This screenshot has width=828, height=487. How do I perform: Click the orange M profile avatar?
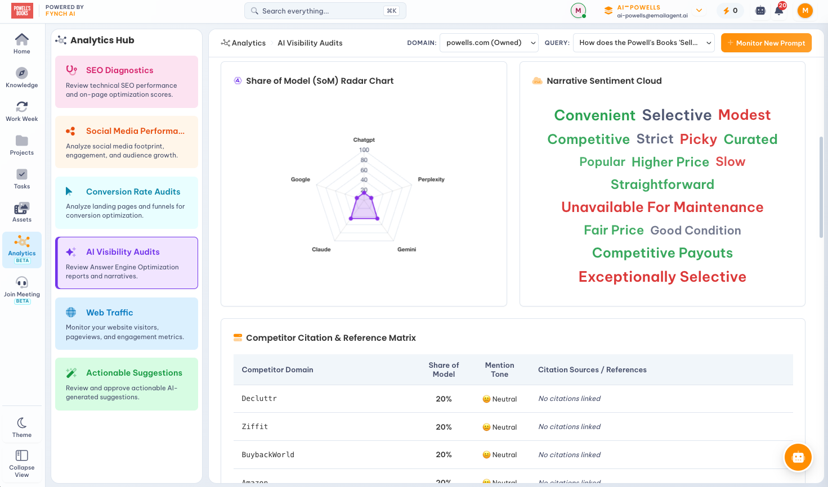[x=805, y=11]
